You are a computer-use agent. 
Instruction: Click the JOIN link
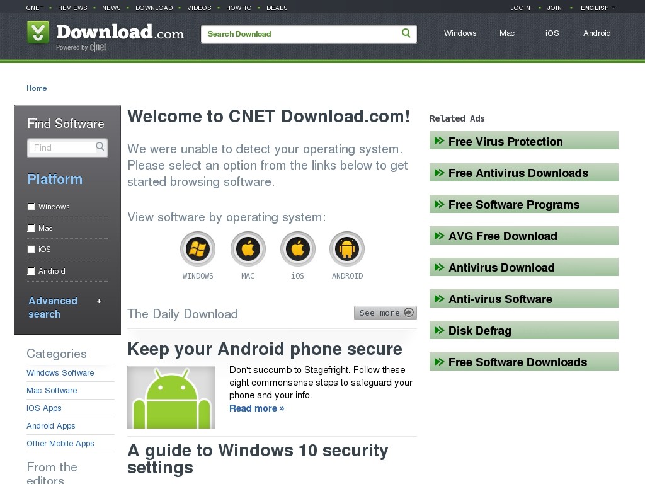tap(554, 8)
